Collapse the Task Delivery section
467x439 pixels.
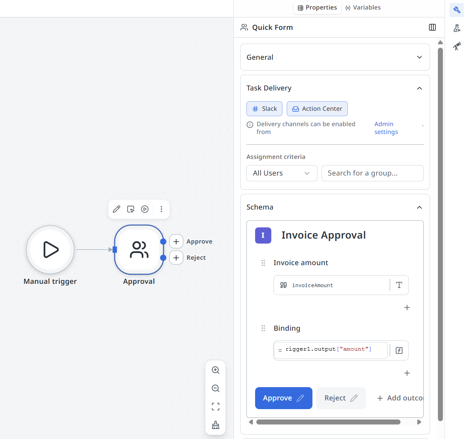pos(419,88)
